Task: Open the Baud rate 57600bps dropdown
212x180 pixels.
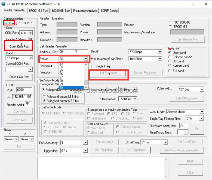Action: (159, 52)
